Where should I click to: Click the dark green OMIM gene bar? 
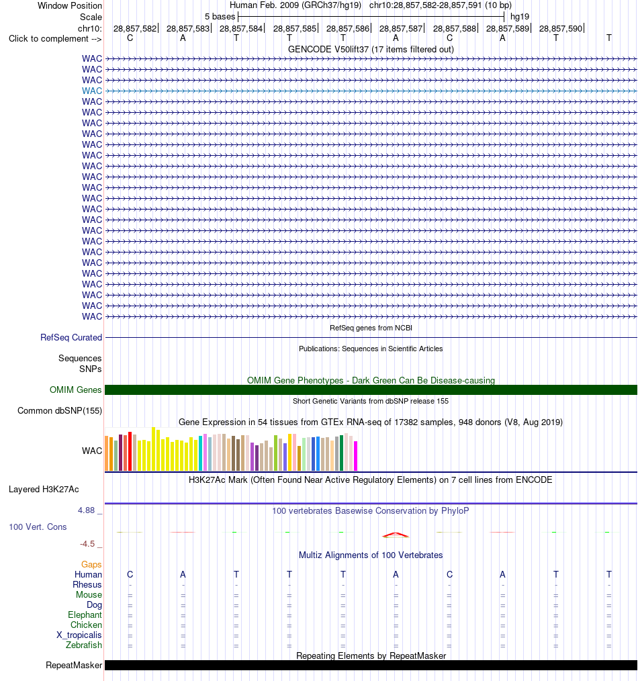[x=371, y=390]
